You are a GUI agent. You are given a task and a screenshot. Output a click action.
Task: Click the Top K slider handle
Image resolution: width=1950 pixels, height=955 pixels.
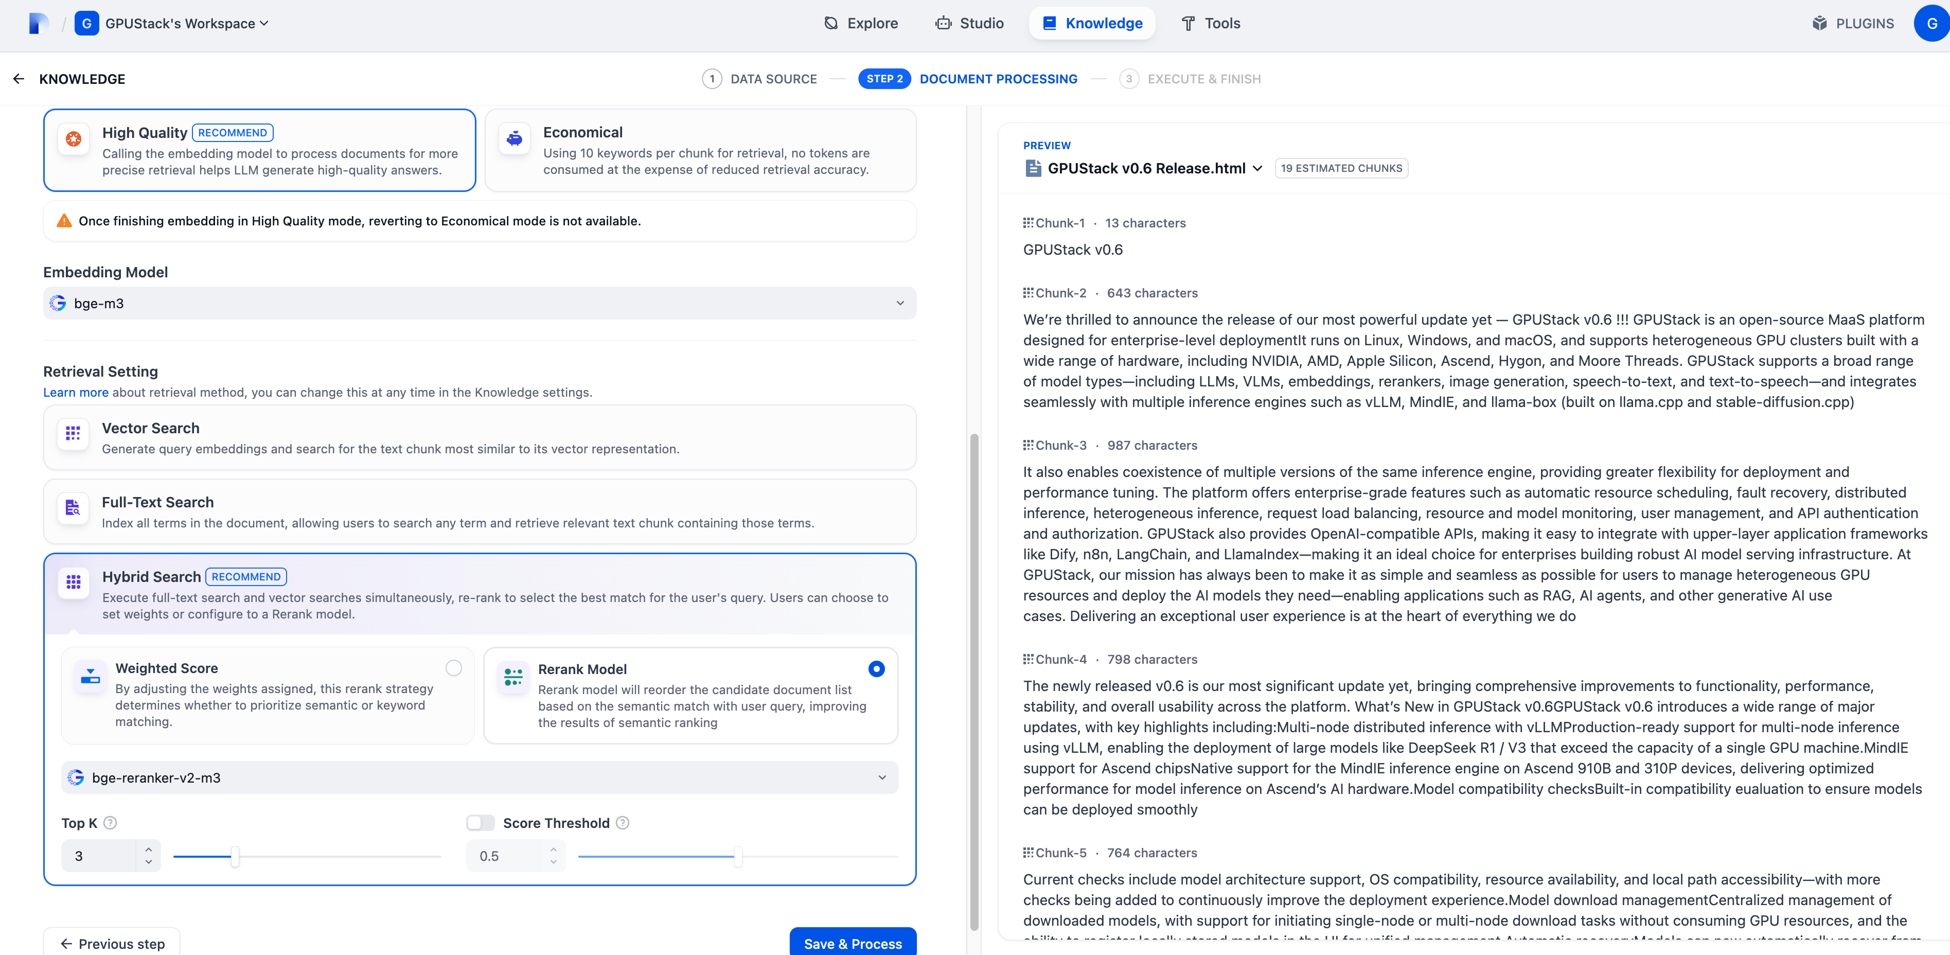tap(236, 857)
